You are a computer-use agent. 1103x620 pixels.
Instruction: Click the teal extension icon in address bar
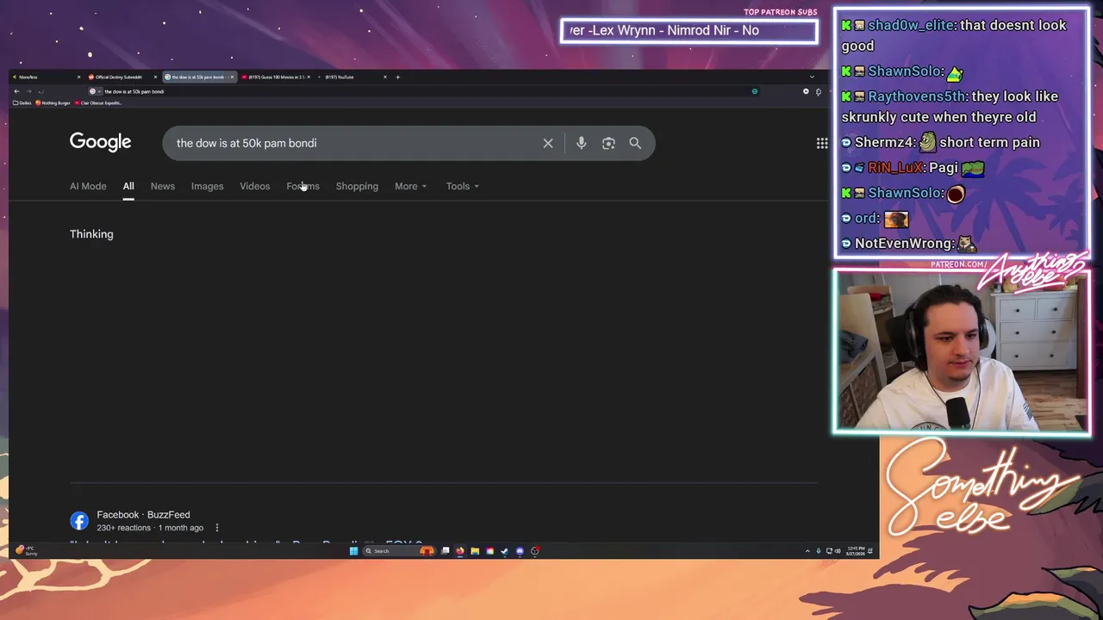click(755, 91)
